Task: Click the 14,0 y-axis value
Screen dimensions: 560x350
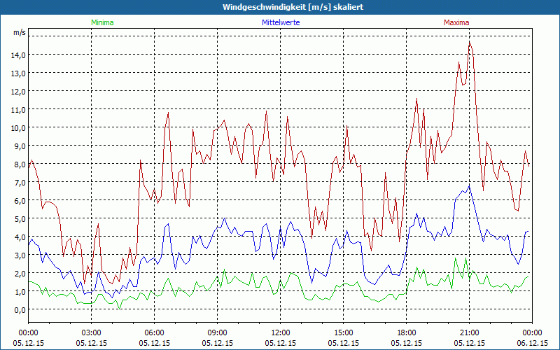Action: coord(18,55)
